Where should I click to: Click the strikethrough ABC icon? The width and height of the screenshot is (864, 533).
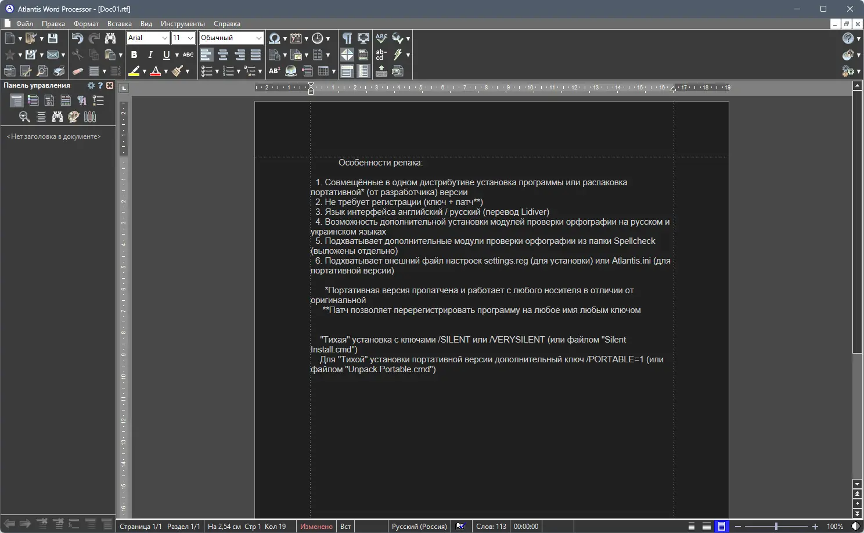click(188, 55)
